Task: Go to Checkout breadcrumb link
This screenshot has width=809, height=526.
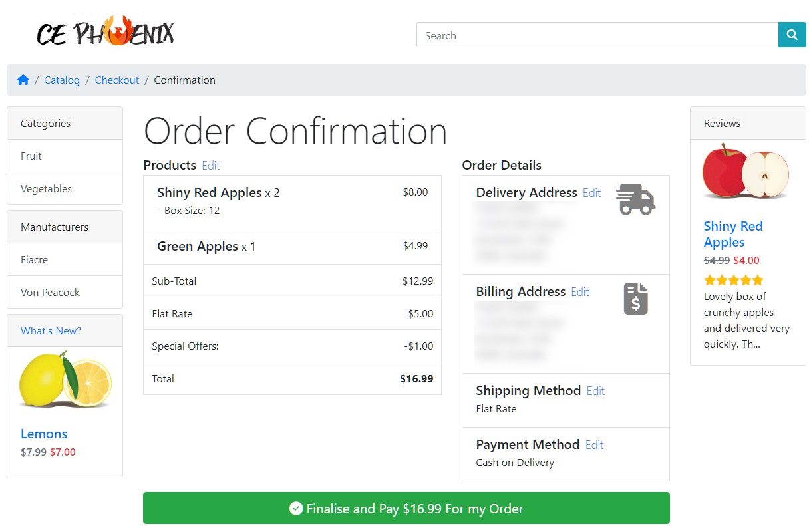Action: pyautogui.click(x=117, y=80)
